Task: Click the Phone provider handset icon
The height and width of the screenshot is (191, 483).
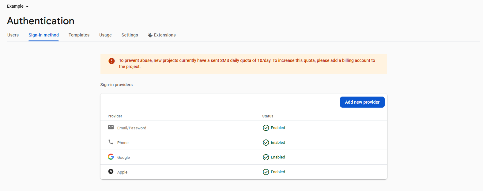Action: pos(111,142)
